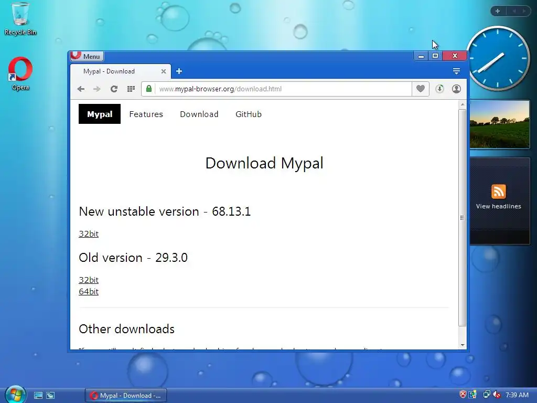Click the 7:39 AM taskbar clock

(x=517, y=395)
